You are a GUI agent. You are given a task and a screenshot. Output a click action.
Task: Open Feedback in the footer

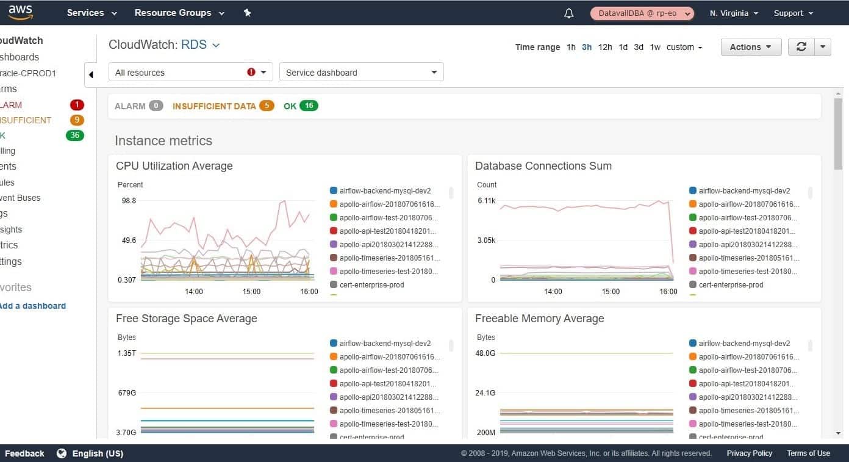24,453
